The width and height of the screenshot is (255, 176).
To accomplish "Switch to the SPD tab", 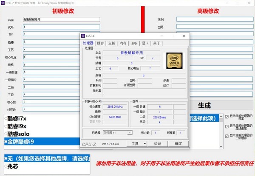I will click(134, 43).
